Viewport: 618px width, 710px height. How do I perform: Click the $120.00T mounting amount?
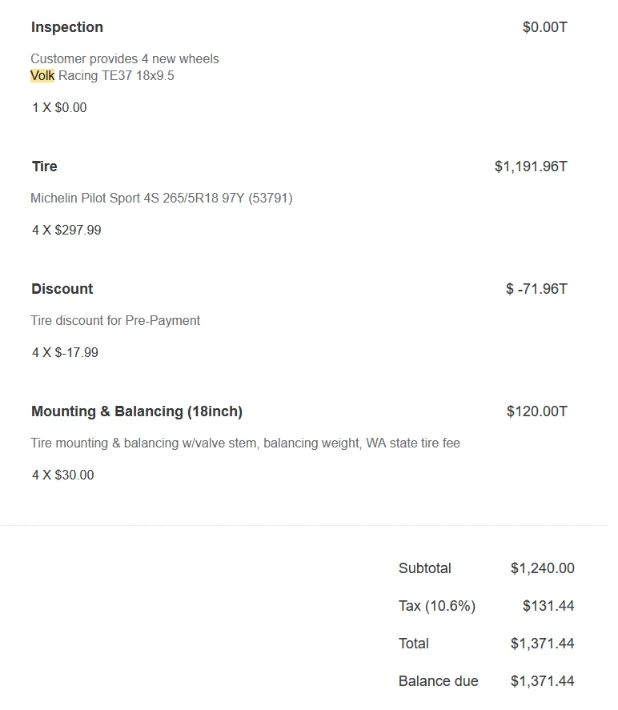[536, 411]
